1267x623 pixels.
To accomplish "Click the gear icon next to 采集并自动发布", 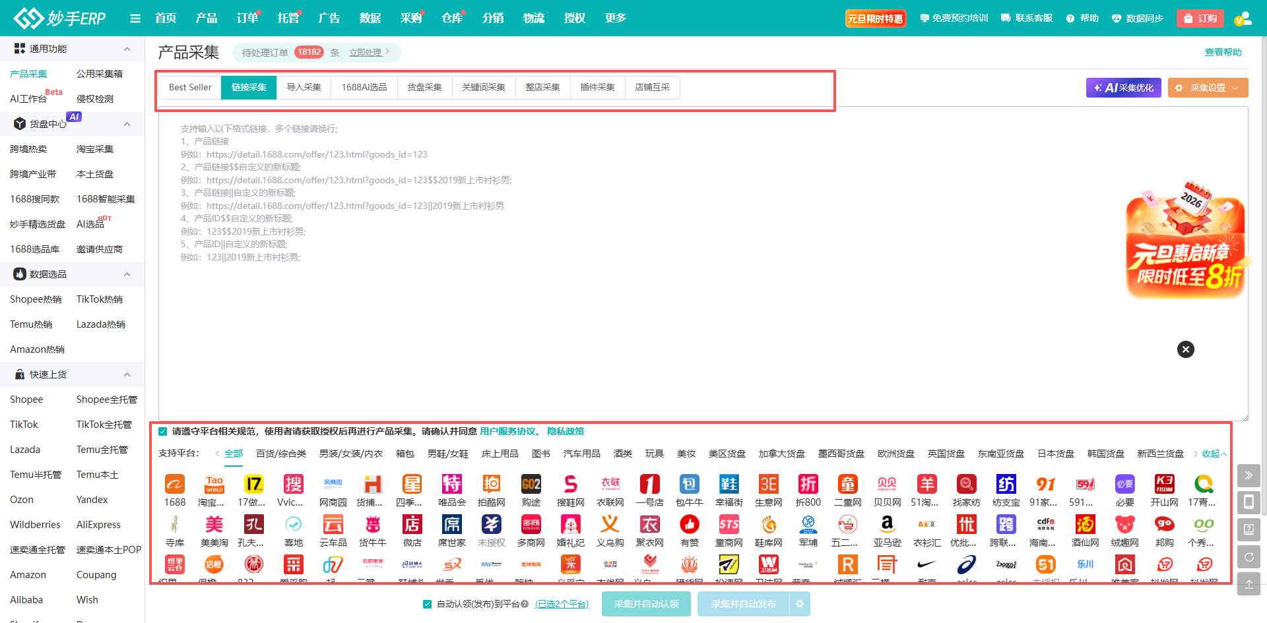I will click(800, 604).
